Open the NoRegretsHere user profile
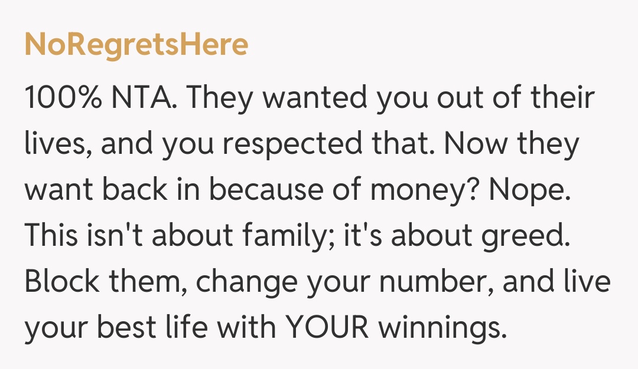This screenshot has width=638, height=369. 136,45
